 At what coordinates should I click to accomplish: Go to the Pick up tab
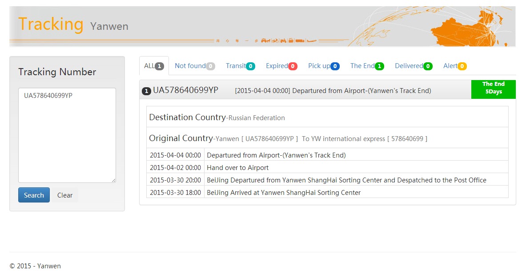pyautogui.click(x=324, y=66)
